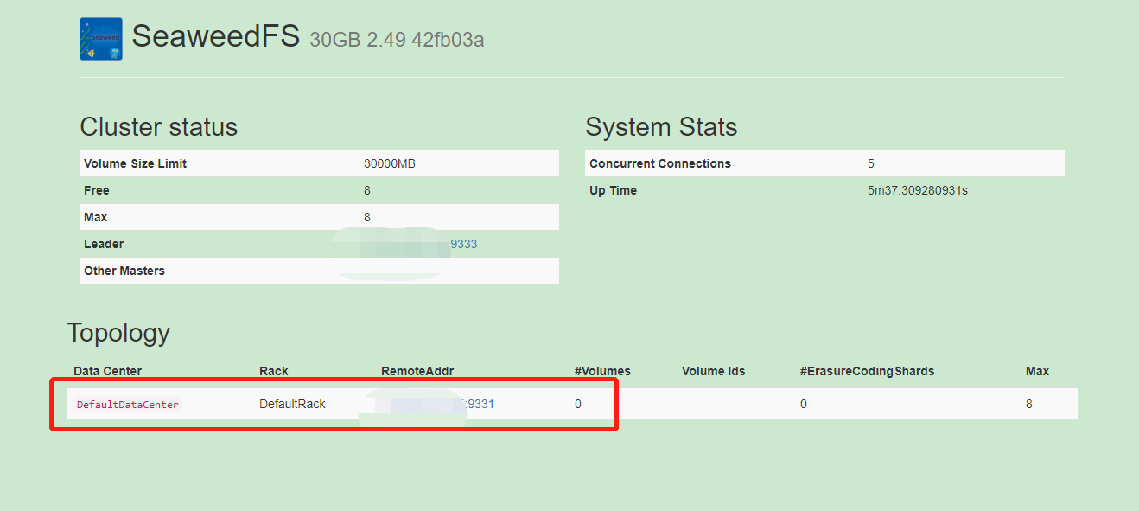Select the DefaultDataCenter code label
1139x511 pixels.
(127, 405)
